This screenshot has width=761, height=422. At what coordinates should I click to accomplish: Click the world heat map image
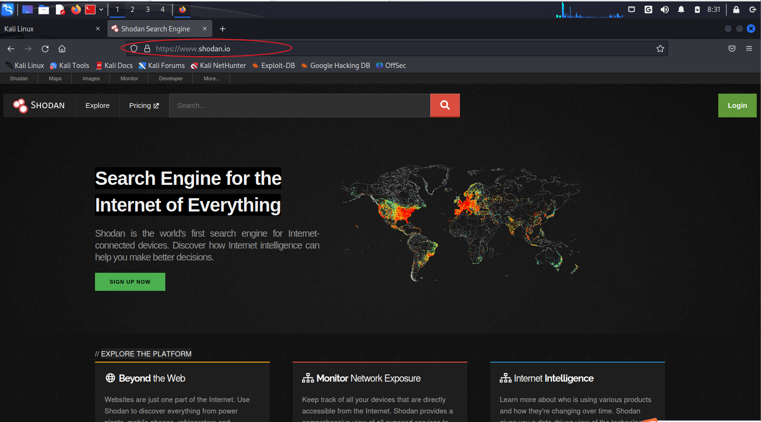[x=461, y=222]
